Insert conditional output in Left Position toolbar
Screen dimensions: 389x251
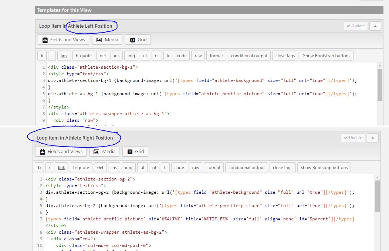pyautogui.click(x=249, y=56)
